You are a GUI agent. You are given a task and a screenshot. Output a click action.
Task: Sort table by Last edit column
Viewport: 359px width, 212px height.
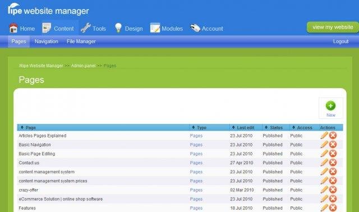(x=243, y=127)
